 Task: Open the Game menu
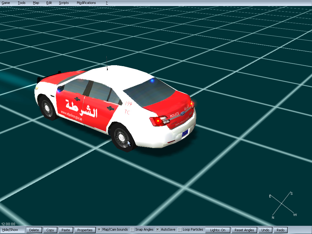[x=6, y=3]
